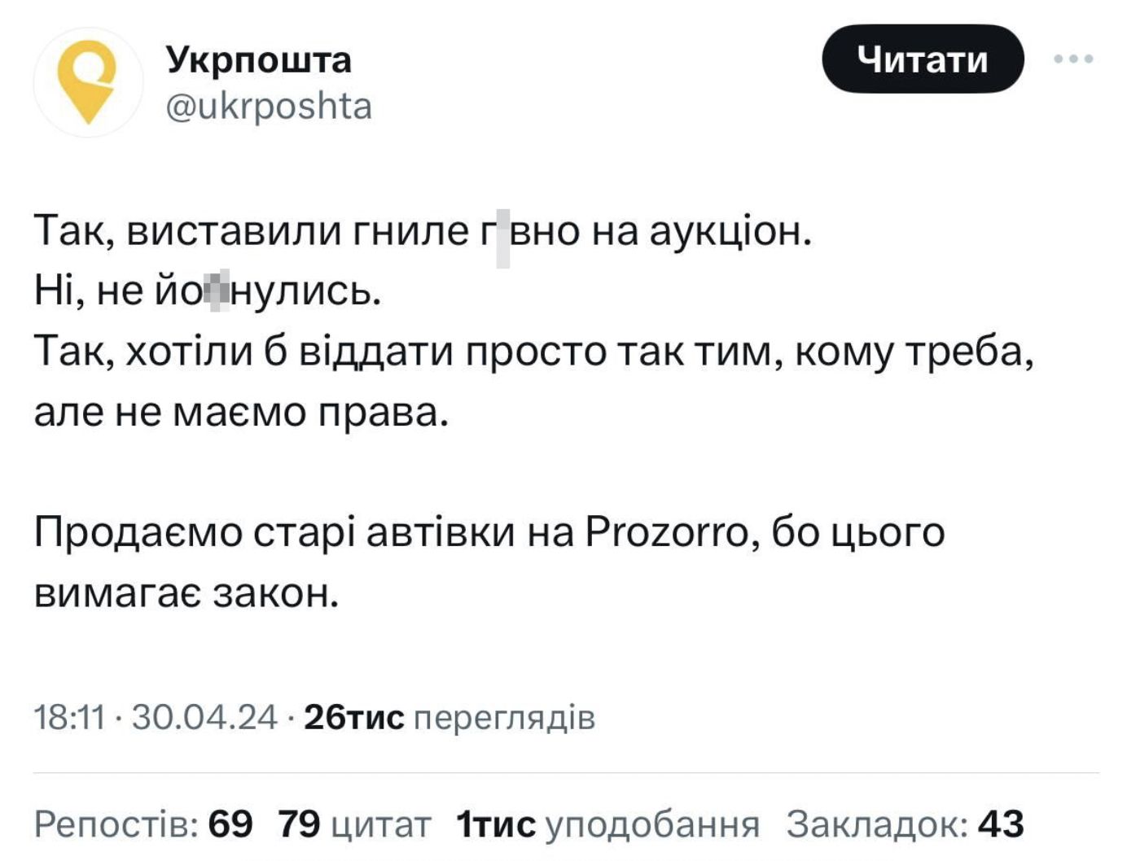Click the 30.04.24 post date

[204, 718]
